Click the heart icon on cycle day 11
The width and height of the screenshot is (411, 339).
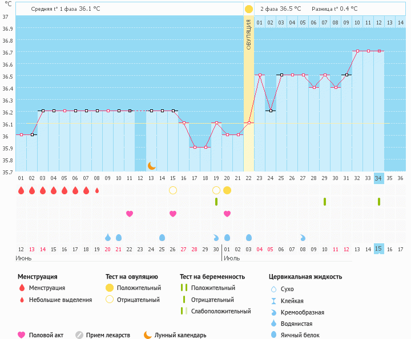130,214
